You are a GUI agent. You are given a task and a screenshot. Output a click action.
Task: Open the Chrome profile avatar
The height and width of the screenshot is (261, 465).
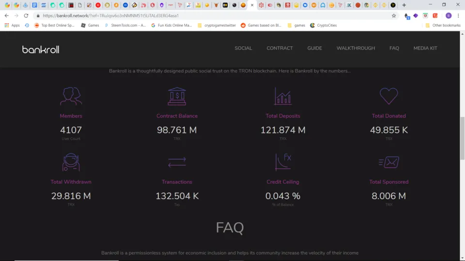pyautogui.click(x=449, y=15)
